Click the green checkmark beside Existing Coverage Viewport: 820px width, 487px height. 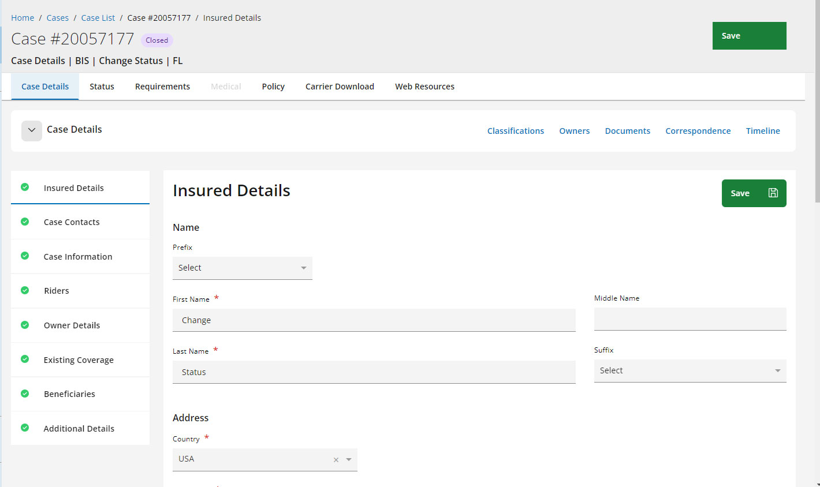(x=25, y=359)
